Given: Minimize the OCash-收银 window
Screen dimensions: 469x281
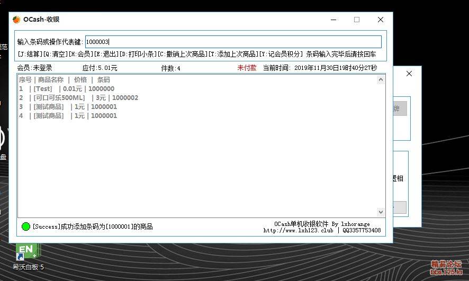Looking at the screenshot, I should point(333,20).
